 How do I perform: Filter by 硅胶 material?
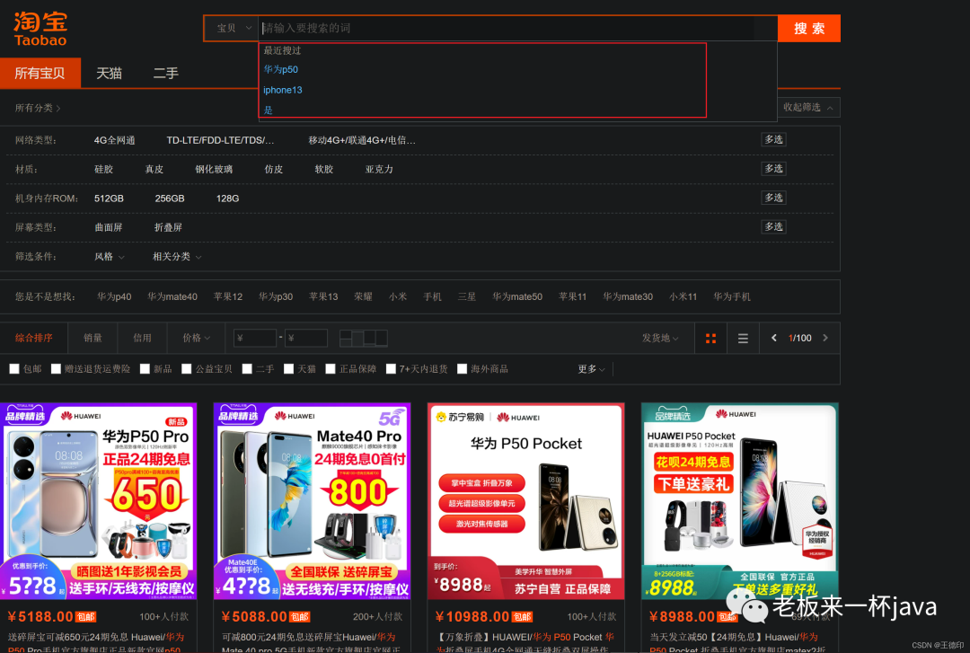pyautogui.click(x=103, y=170)
